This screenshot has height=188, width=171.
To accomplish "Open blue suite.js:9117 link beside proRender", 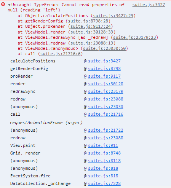I will click(104, 76).
